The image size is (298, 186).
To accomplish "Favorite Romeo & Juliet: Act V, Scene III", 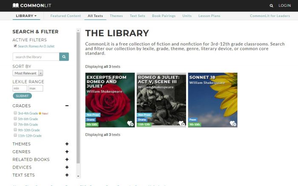I will [182, 123].
